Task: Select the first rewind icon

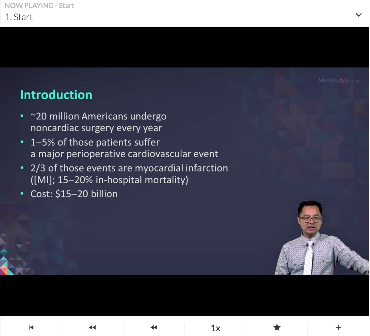Action: point(92,327)
